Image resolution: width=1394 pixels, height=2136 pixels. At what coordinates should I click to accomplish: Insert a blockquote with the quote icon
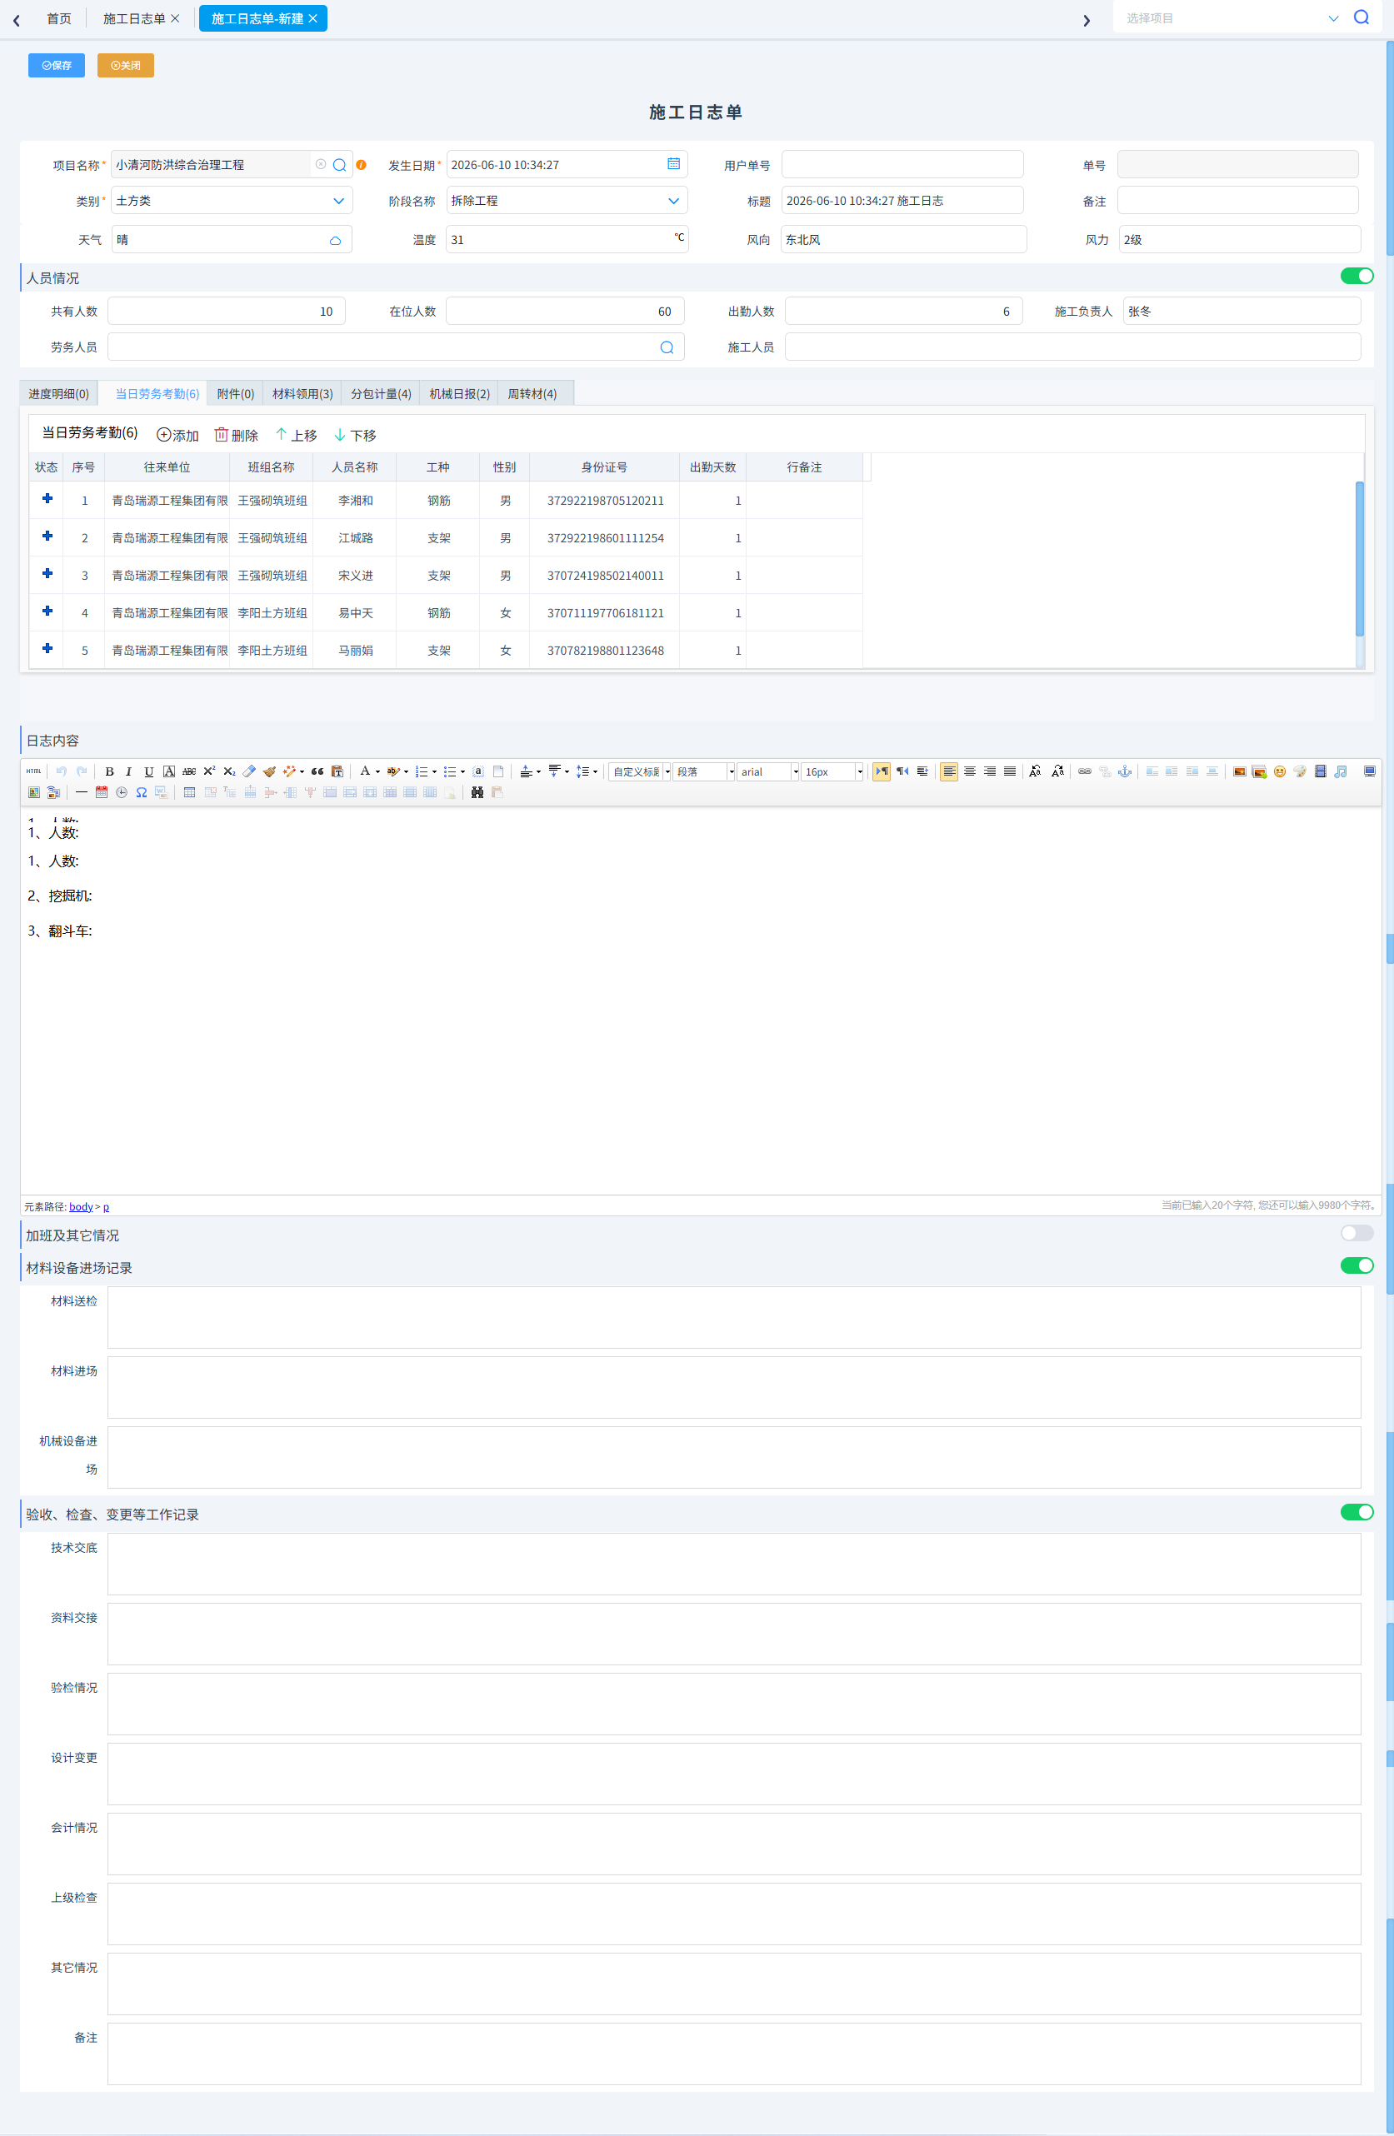coord(317,771)
